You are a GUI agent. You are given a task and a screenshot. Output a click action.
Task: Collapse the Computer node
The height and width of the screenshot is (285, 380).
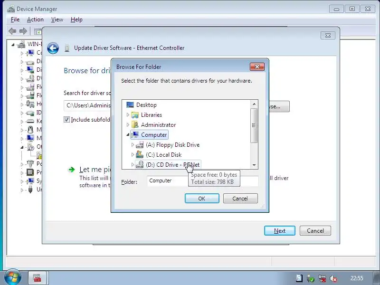(128, 135)
